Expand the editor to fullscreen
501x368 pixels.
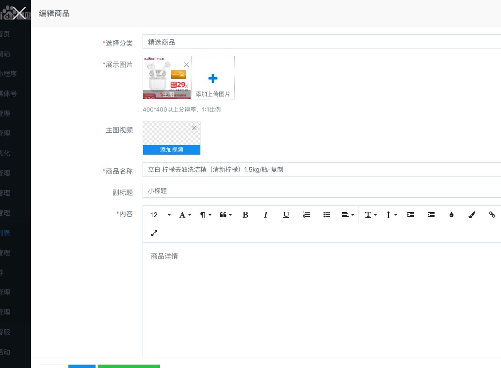pos(154,233)
